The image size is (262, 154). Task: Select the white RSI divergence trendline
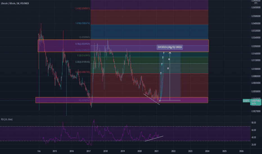(x=154, y=139)
